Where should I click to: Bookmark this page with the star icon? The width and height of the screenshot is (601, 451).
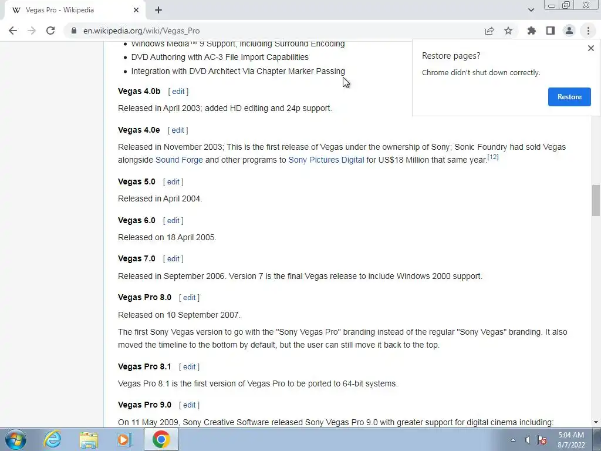tap(508, 31)
